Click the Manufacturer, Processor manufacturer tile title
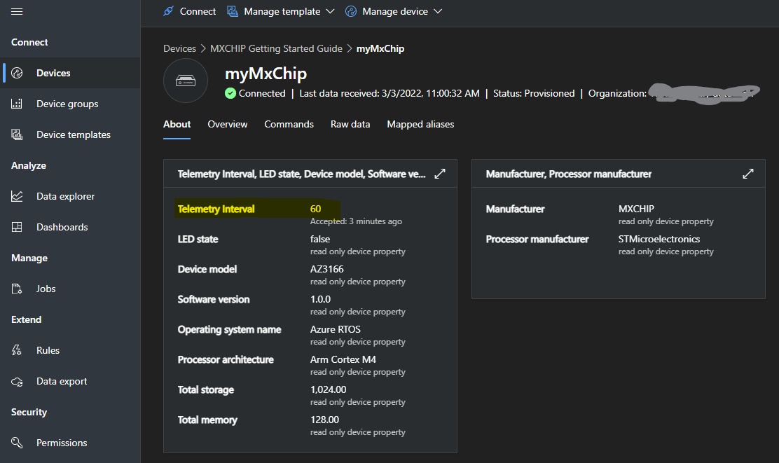779x463 pixels. (568, 174)
